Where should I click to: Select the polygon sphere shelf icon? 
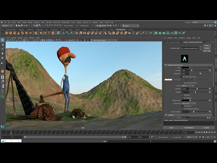[7, 33]
